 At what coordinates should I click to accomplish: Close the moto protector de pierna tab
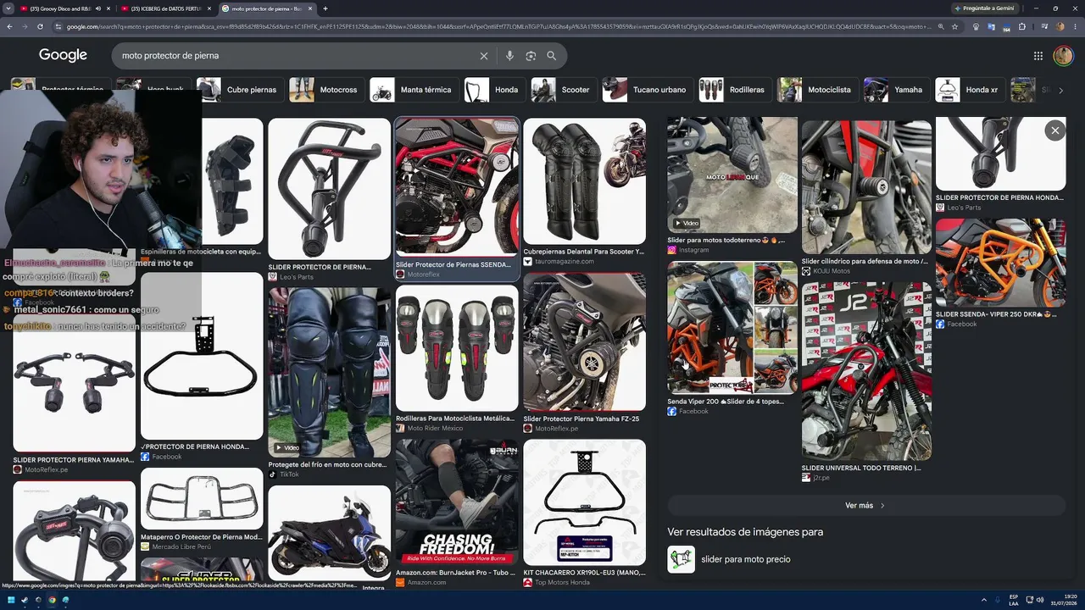click(x=311, y=8)
